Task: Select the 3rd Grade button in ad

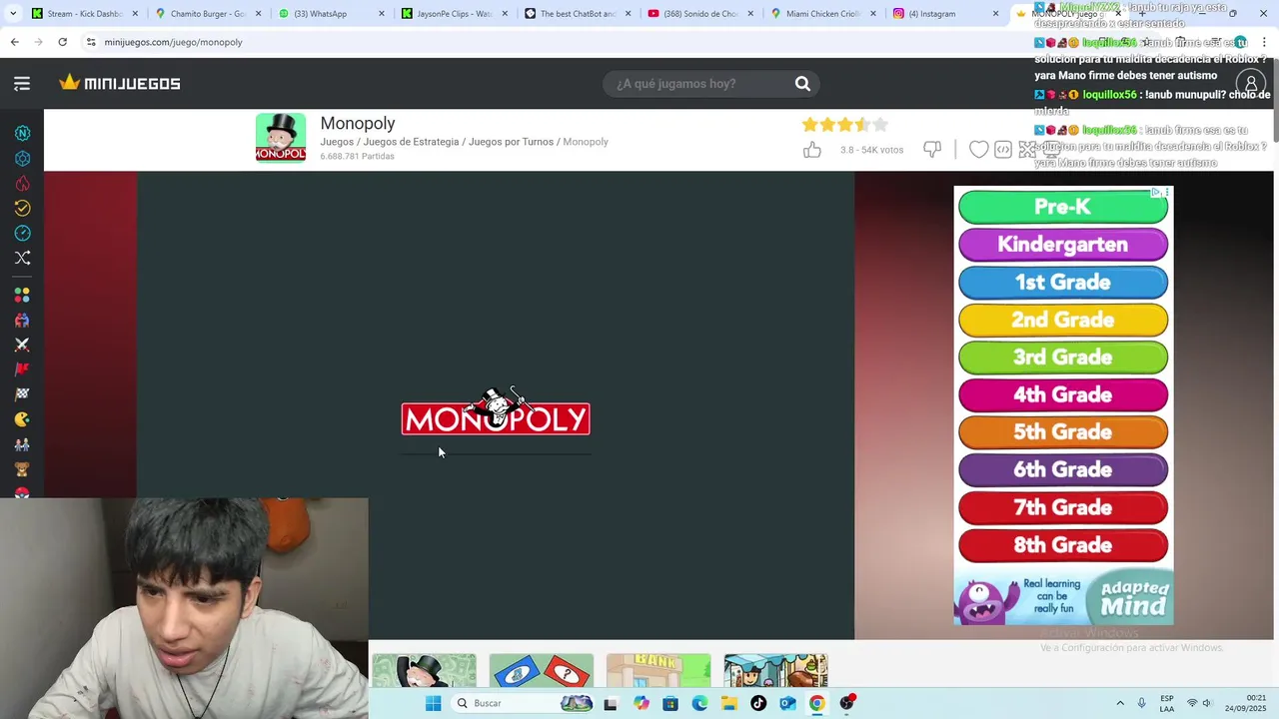Action: 1063,358
